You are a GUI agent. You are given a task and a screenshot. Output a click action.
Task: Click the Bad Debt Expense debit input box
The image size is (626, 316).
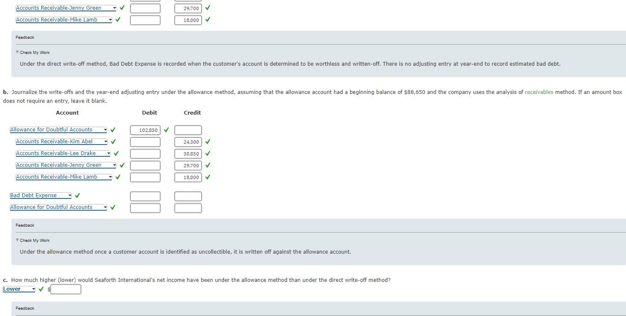(145, 196)
